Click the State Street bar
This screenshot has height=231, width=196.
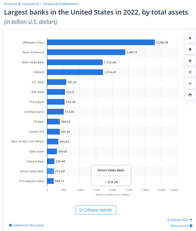click(x=52, y=151)
